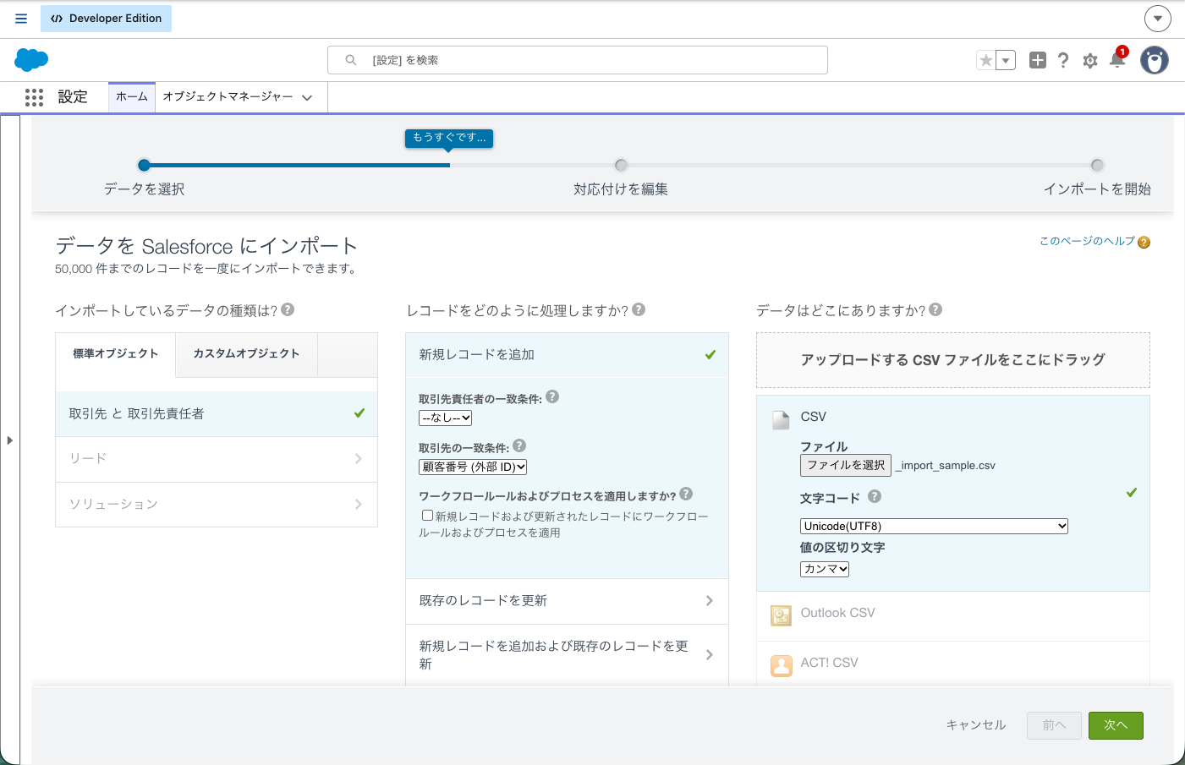Select the Outlook CSV option
Screen dimensions: 1185x765
coord(952,615)
